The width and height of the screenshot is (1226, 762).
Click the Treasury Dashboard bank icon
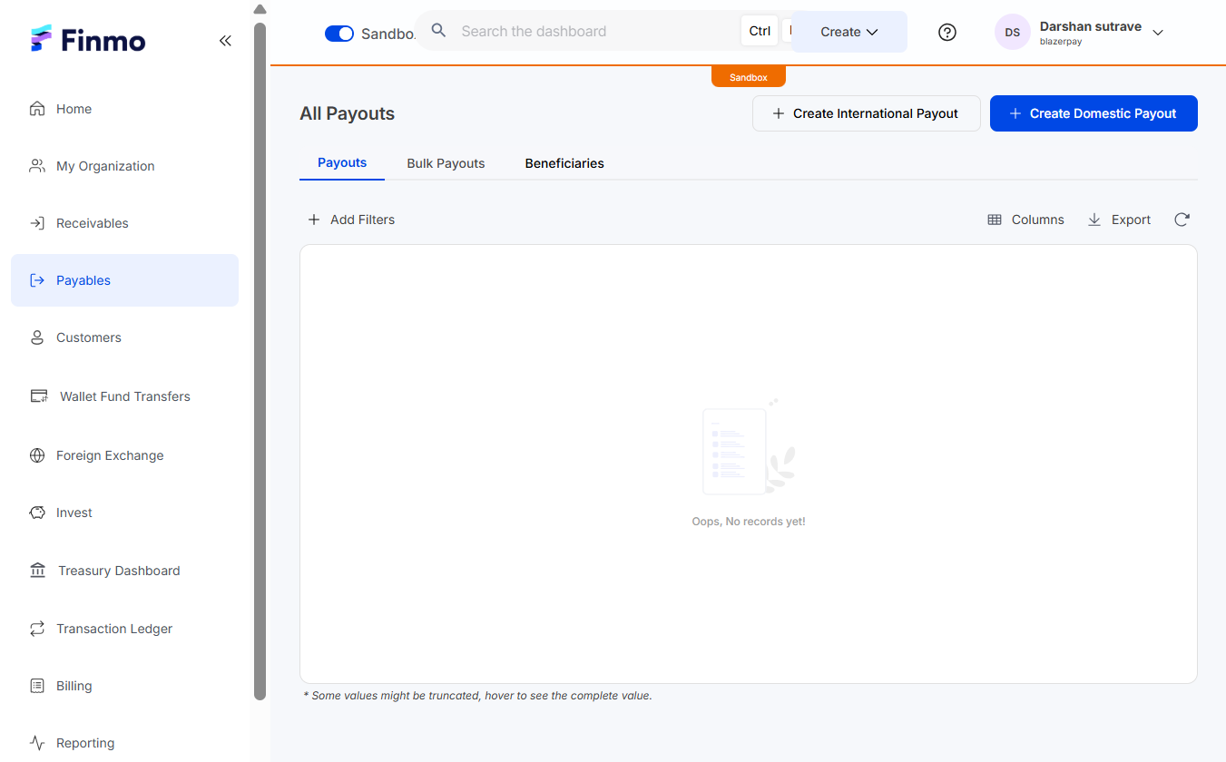click(x=37, y=571)
